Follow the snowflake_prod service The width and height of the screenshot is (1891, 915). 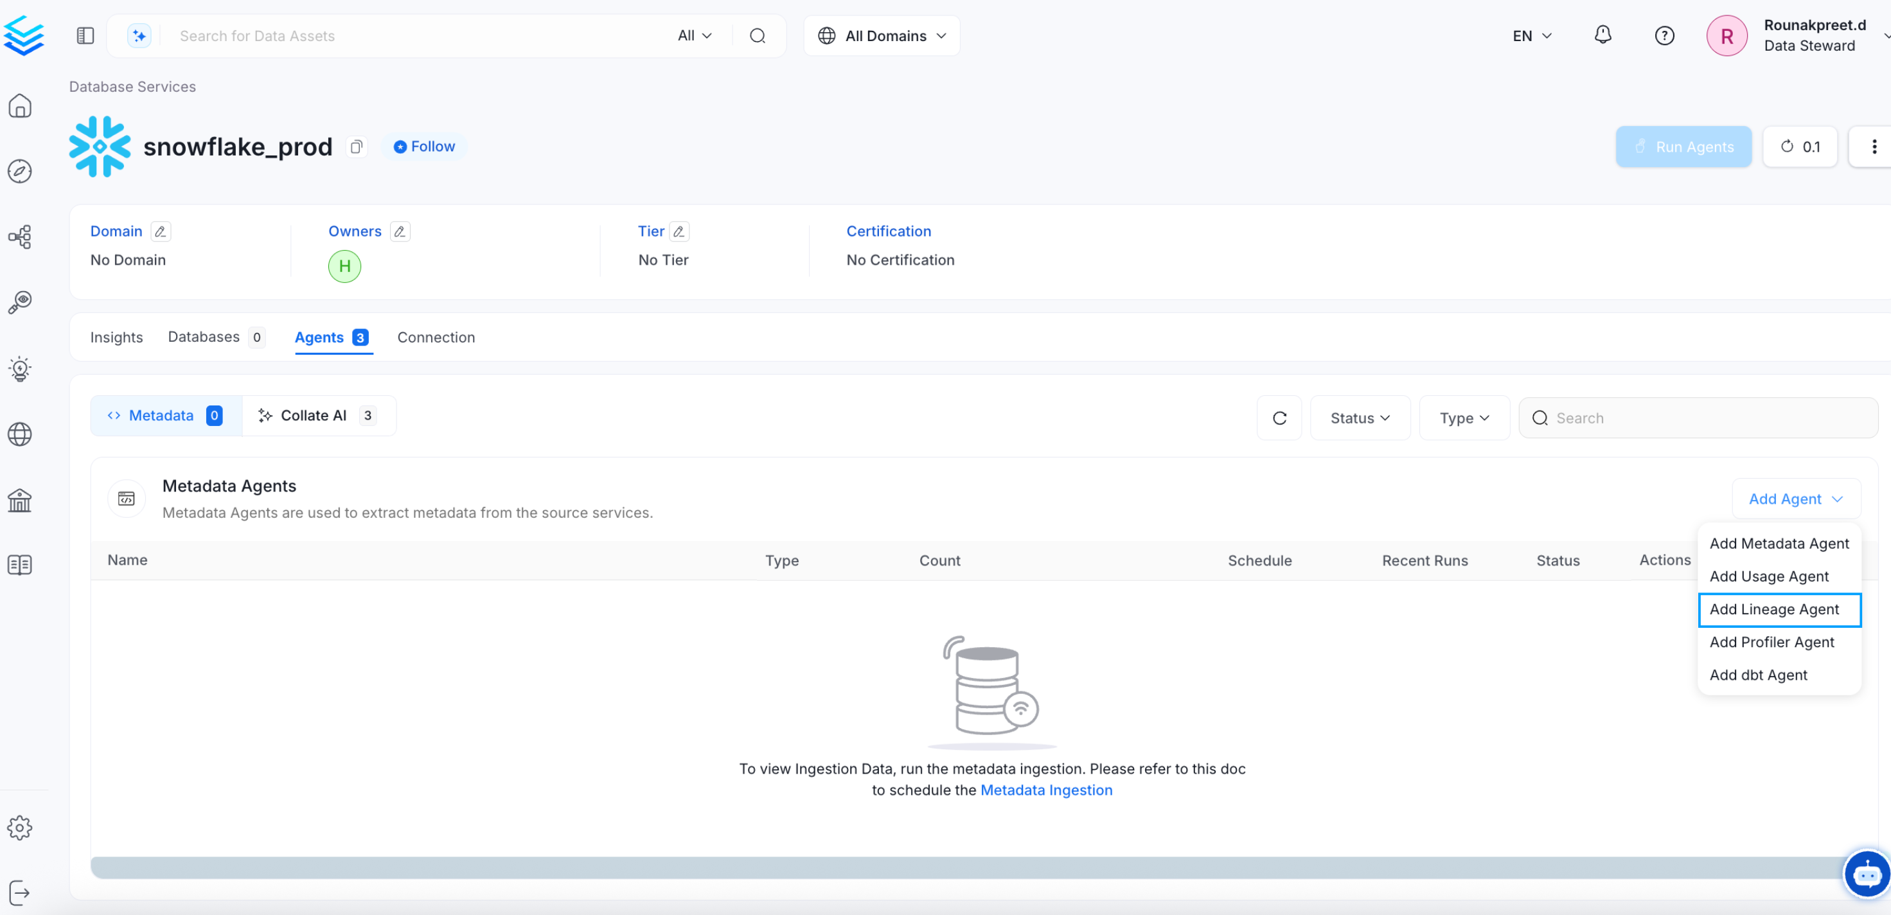point(424,147)
